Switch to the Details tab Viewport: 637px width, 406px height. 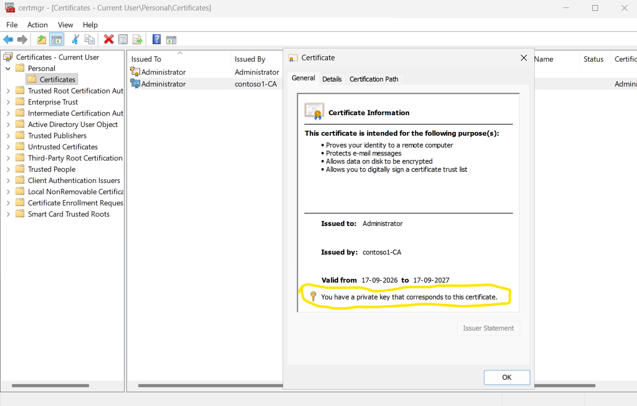[x=332, y=79]
